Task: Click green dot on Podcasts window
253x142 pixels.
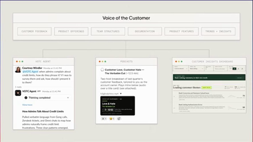Action: [105, 61]
